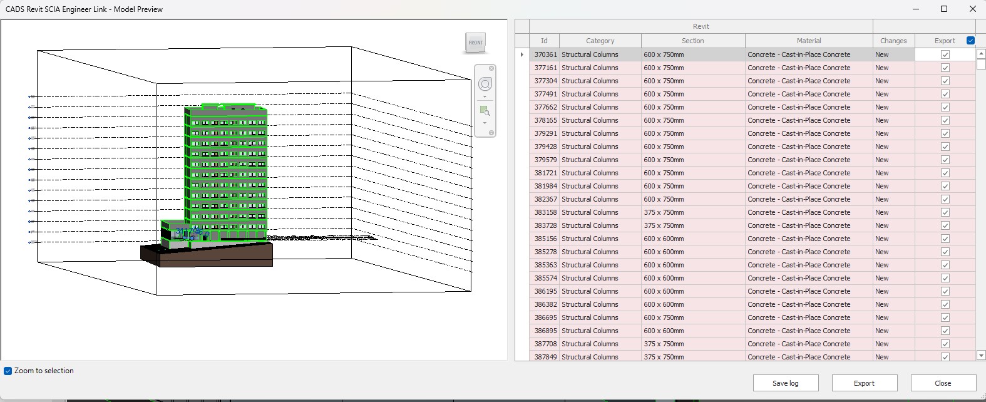This screenshot has width=986, height=402.
Task: Click the Material column header
Action: pyautogui.click(x=808, y=41)
